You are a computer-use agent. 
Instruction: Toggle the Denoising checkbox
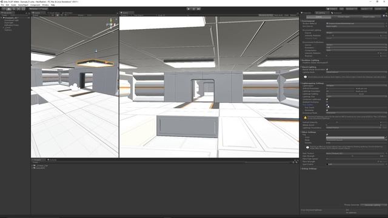327,110
